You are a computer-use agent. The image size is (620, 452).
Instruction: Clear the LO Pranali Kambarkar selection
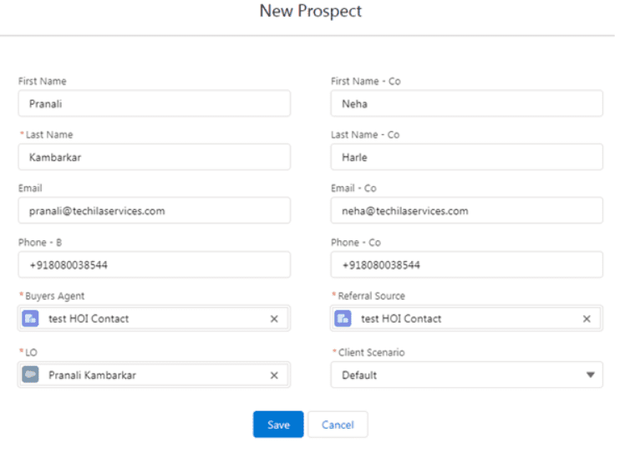(274, 375)
